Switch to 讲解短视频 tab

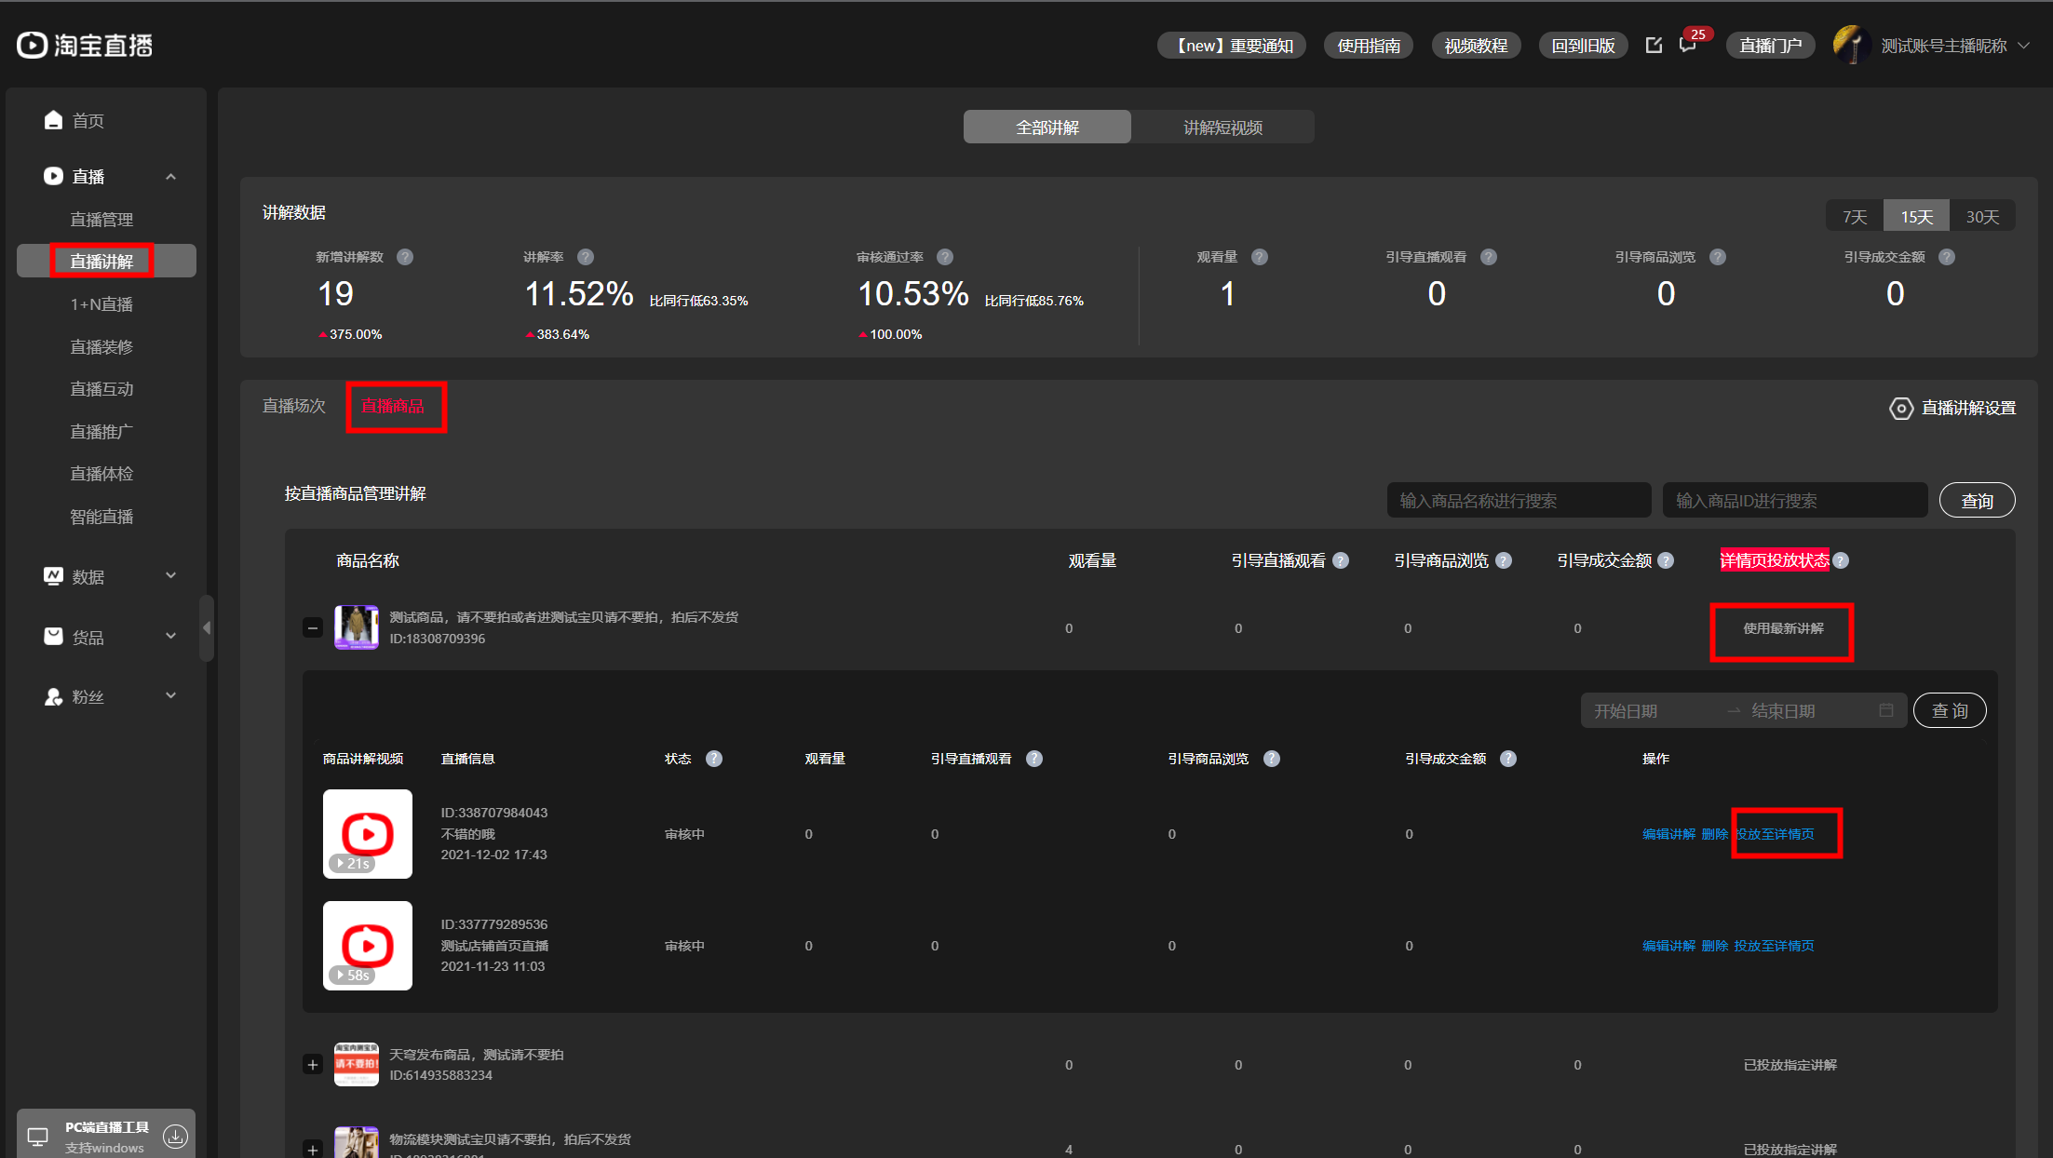click(1222, 128)
